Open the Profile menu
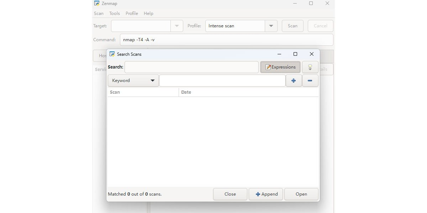Image resolution: width=427 pixels, height=213 pixels. pyautogui.click(x=132, y=13)
